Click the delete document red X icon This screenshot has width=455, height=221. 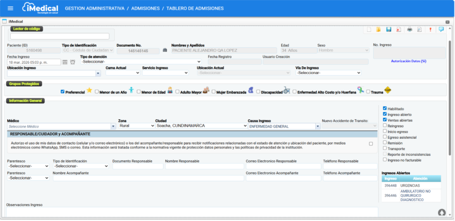(x=398, y=30)
